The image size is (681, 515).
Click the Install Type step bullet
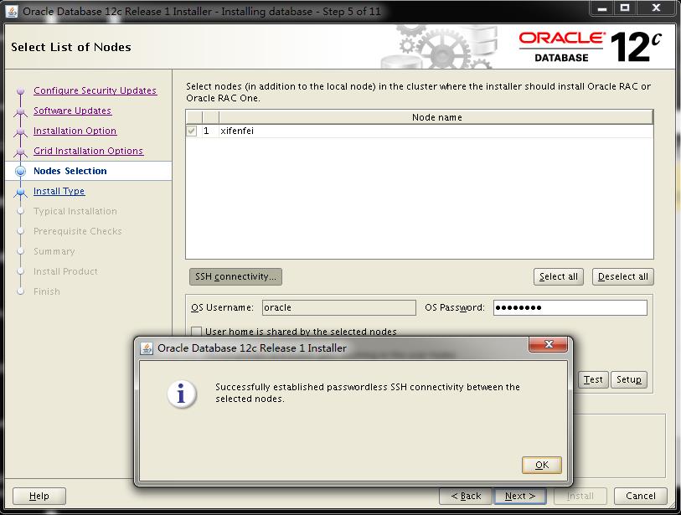click(x=20, y=192)
